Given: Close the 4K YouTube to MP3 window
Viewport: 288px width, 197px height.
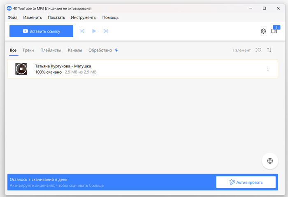Looking at the screenshot, I should tap(278, 8).
